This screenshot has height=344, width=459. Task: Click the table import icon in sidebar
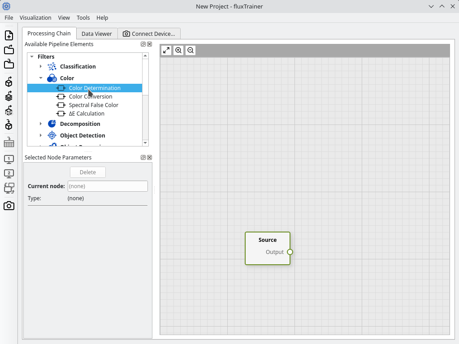(x=9, y=142)
